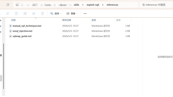173x97 pixels.
Task: Click the 2 KB size of nosql_injection.md
Action: tap(128, 31)
